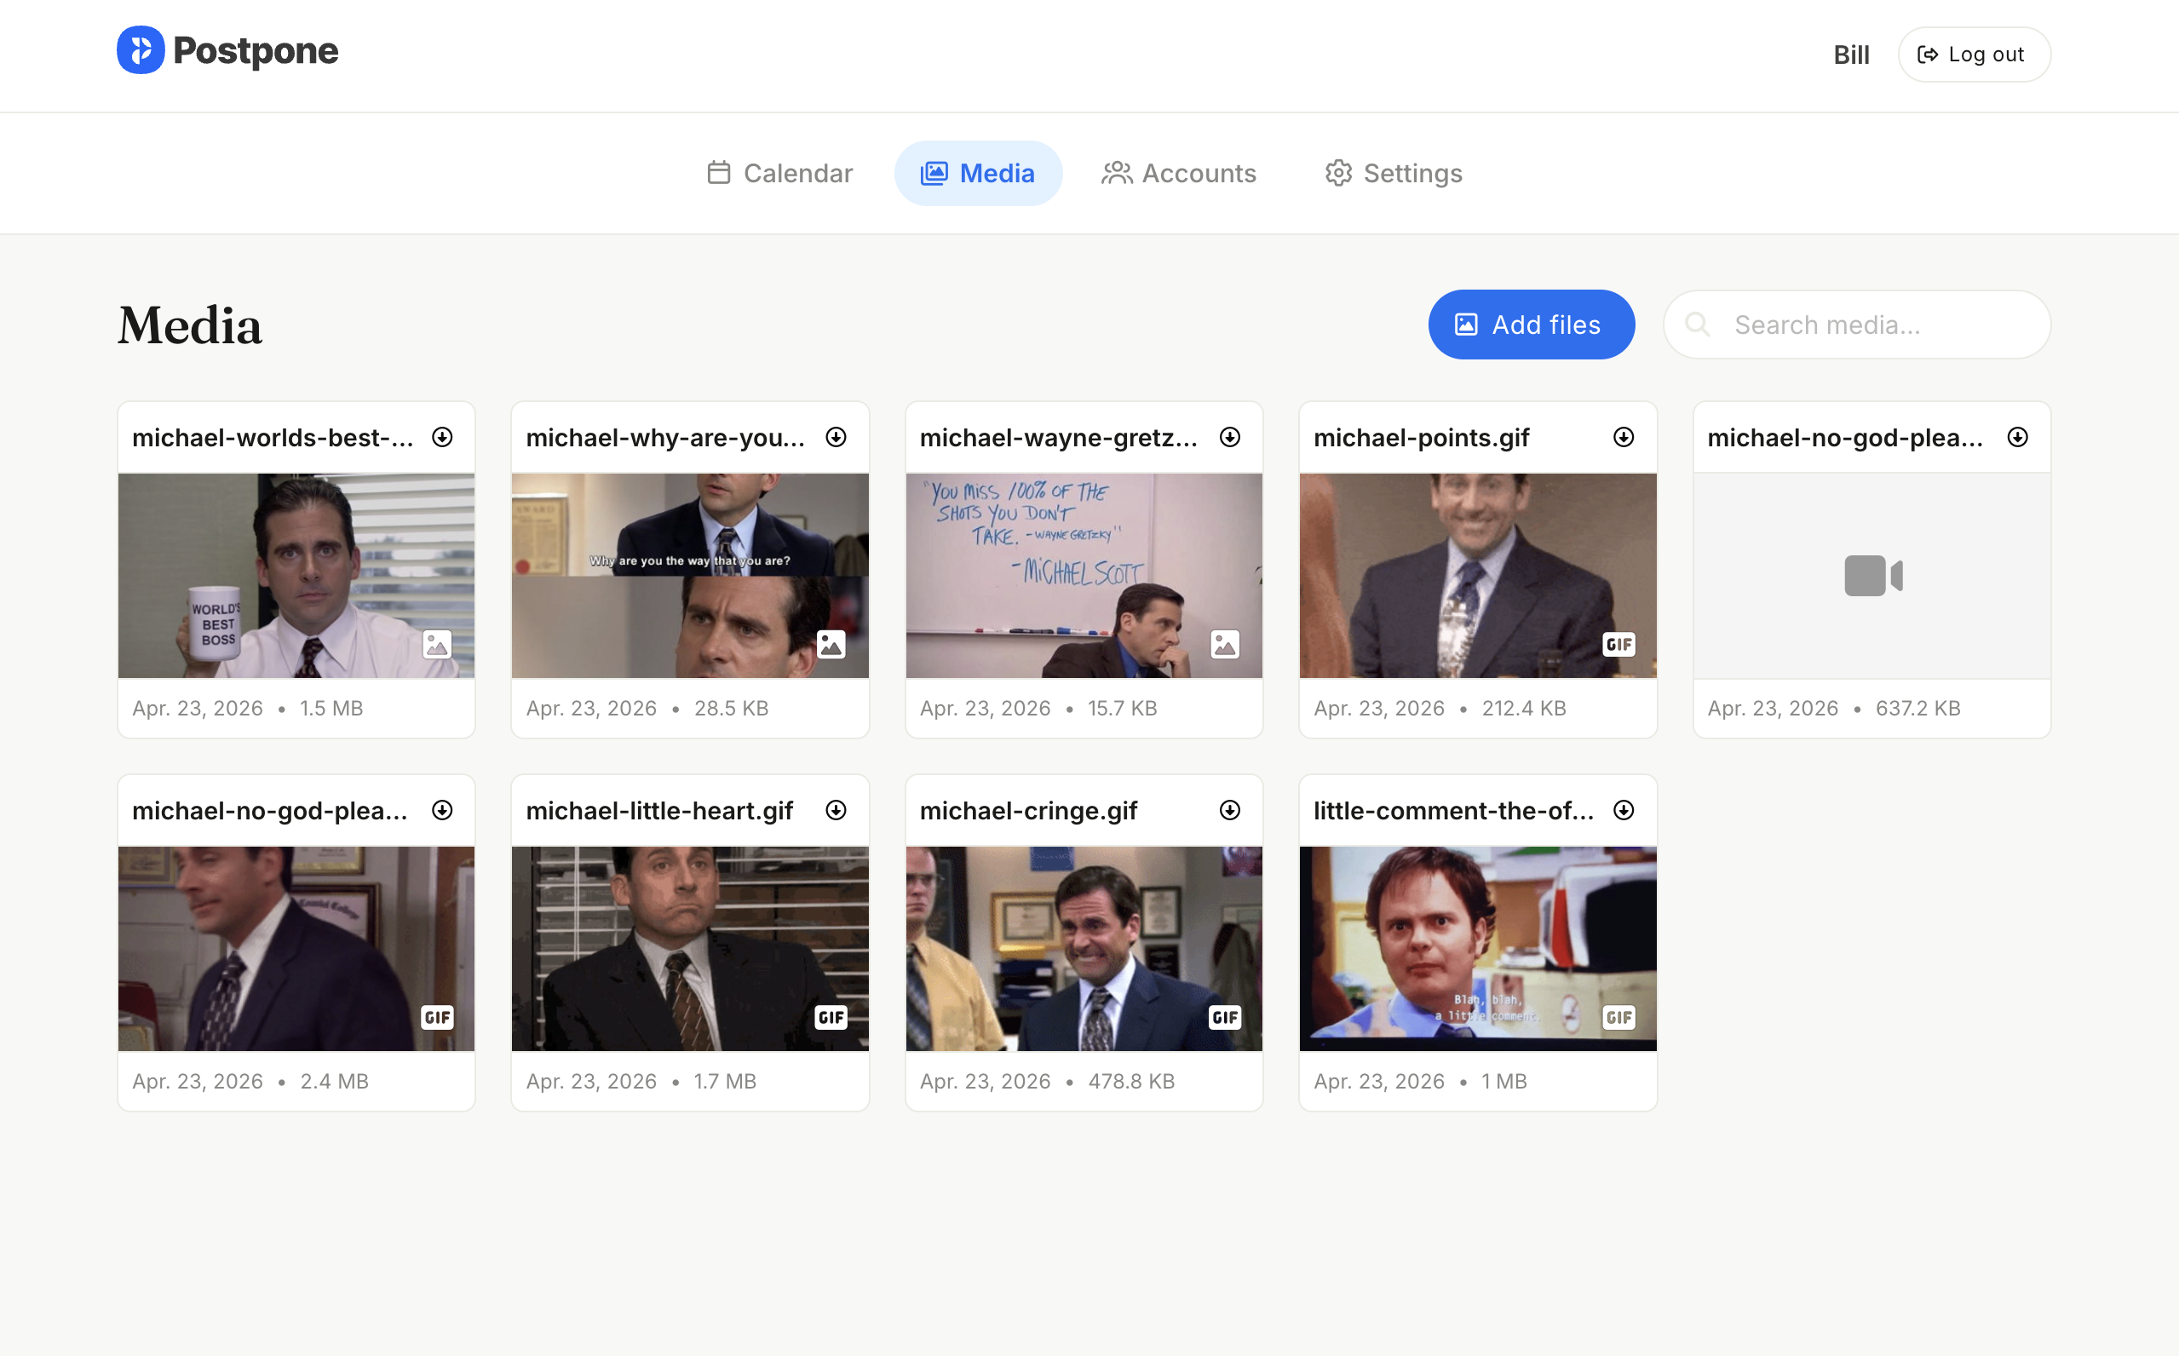This screenshot has width=2179, height=1356.
Task: Click the GIF badge on michael-points
Action: click(1618, 644)
